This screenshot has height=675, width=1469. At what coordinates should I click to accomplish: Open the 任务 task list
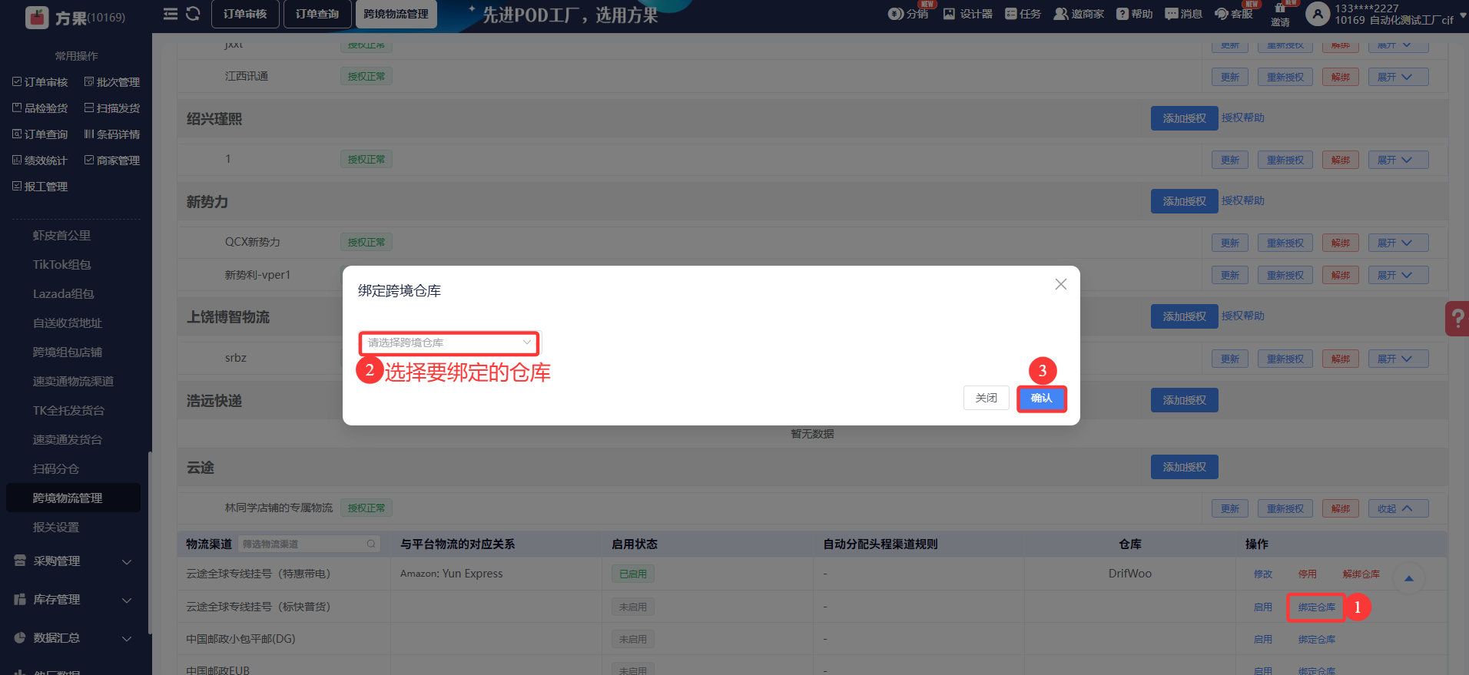click(1023, 14)
